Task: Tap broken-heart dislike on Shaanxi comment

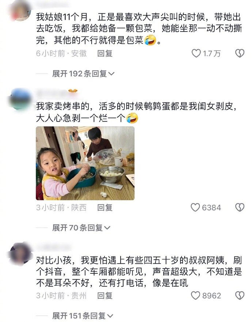Action: click(x=240, y=207)
